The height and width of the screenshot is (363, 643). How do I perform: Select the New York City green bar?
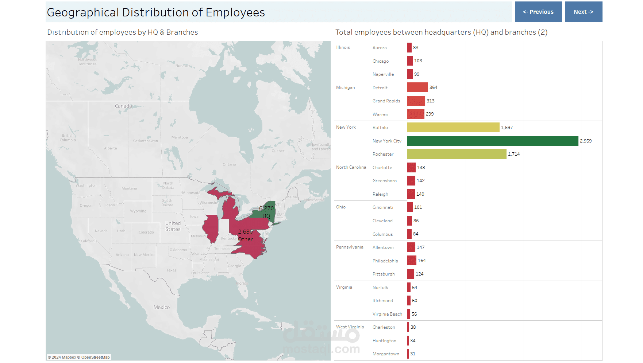(493, 141)
